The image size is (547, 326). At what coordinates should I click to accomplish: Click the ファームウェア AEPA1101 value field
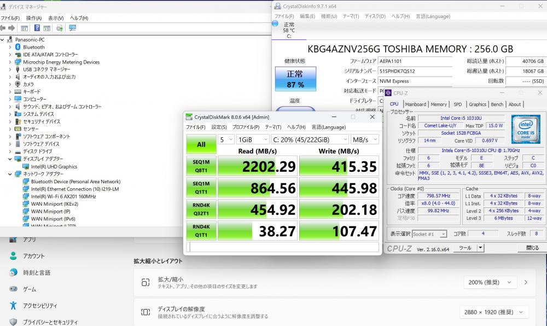[415, 61]
